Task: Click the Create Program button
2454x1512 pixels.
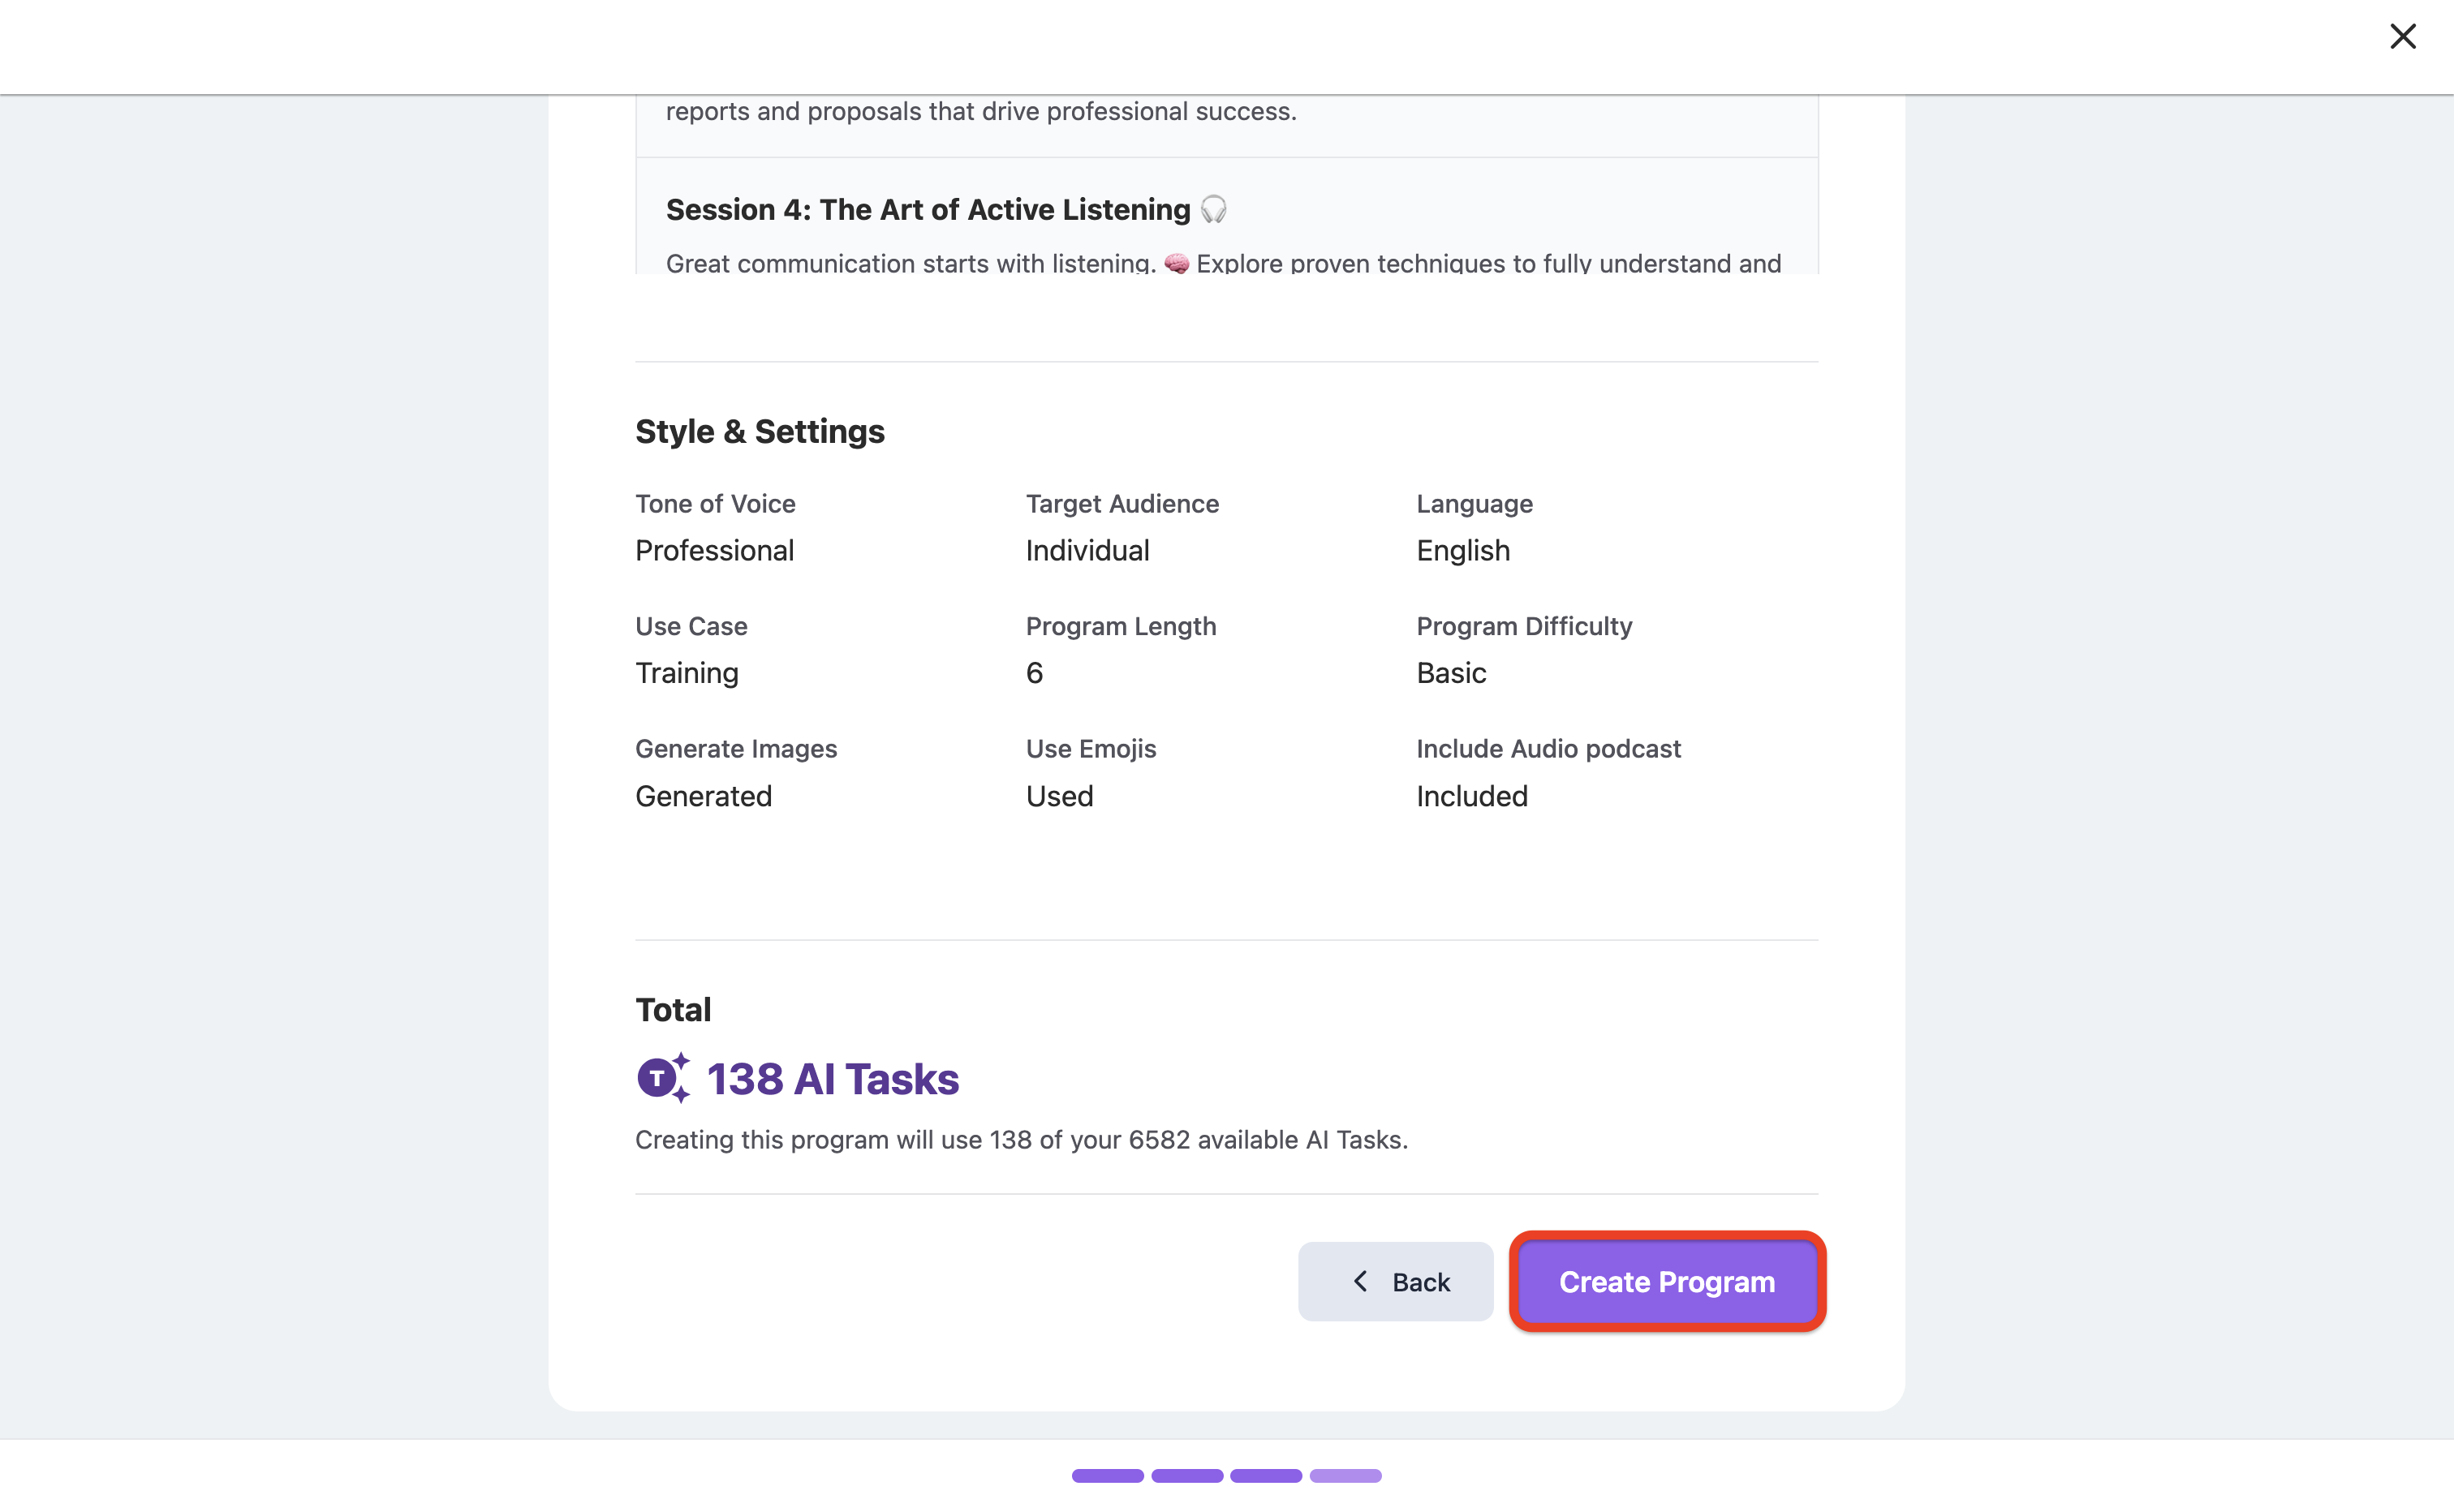Action: [x=1667, y=1281]
